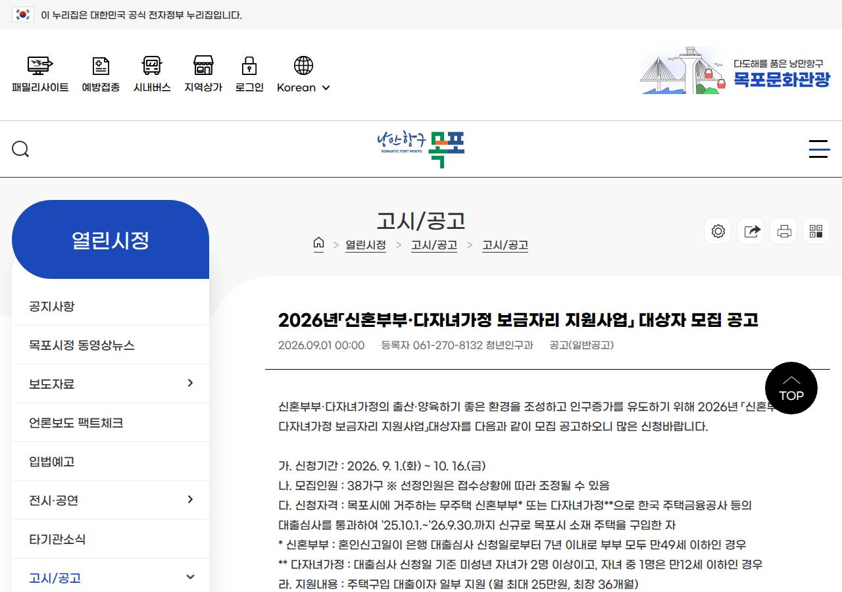842x592 pixels.
Task: Open the search magnifier icon
Action: (x=20, y=149)
